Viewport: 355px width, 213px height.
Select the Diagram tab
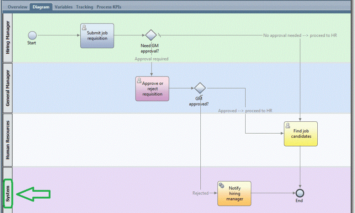[41, 7]
